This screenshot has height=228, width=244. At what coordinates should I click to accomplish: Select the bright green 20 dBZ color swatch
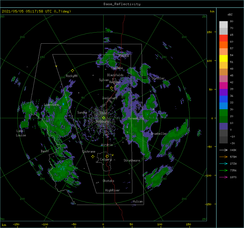pyautogui.click(x=223, y=113)
